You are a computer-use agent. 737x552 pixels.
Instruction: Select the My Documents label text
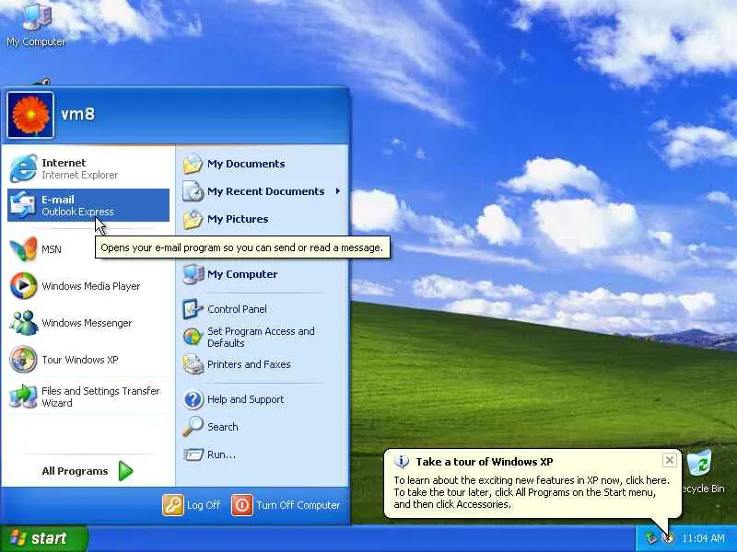click(x=246, y=164)
